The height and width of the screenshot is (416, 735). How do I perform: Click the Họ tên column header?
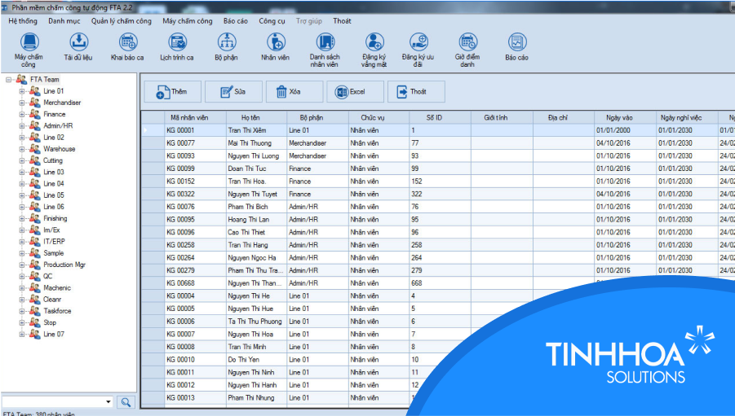point(256,117)
